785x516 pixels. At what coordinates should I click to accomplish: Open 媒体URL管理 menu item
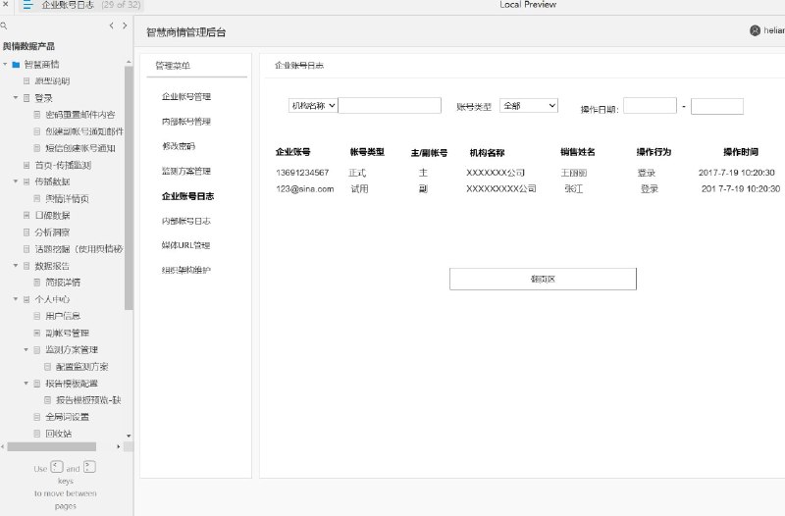185,245
